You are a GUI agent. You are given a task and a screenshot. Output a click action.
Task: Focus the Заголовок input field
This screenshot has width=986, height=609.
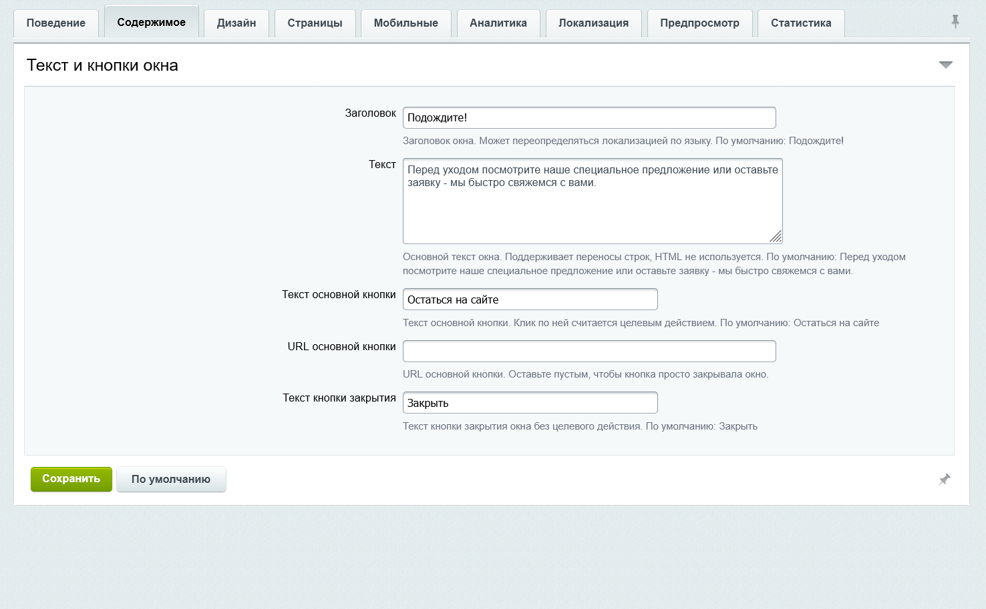click(589, 117)
